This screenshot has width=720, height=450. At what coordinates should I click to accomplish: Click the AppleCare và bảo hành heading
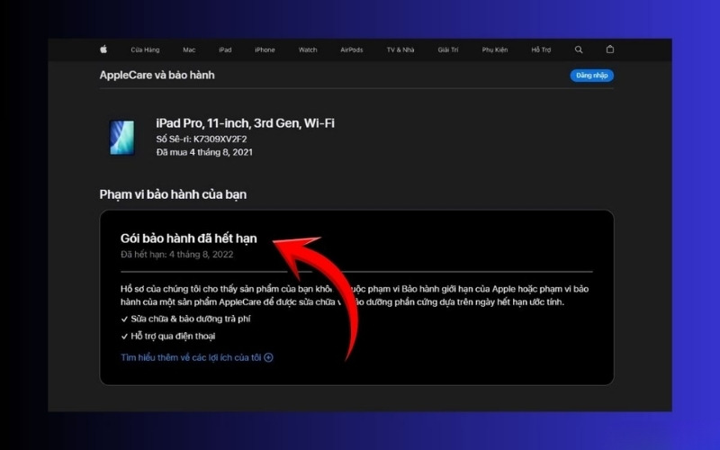click(157, 75)
